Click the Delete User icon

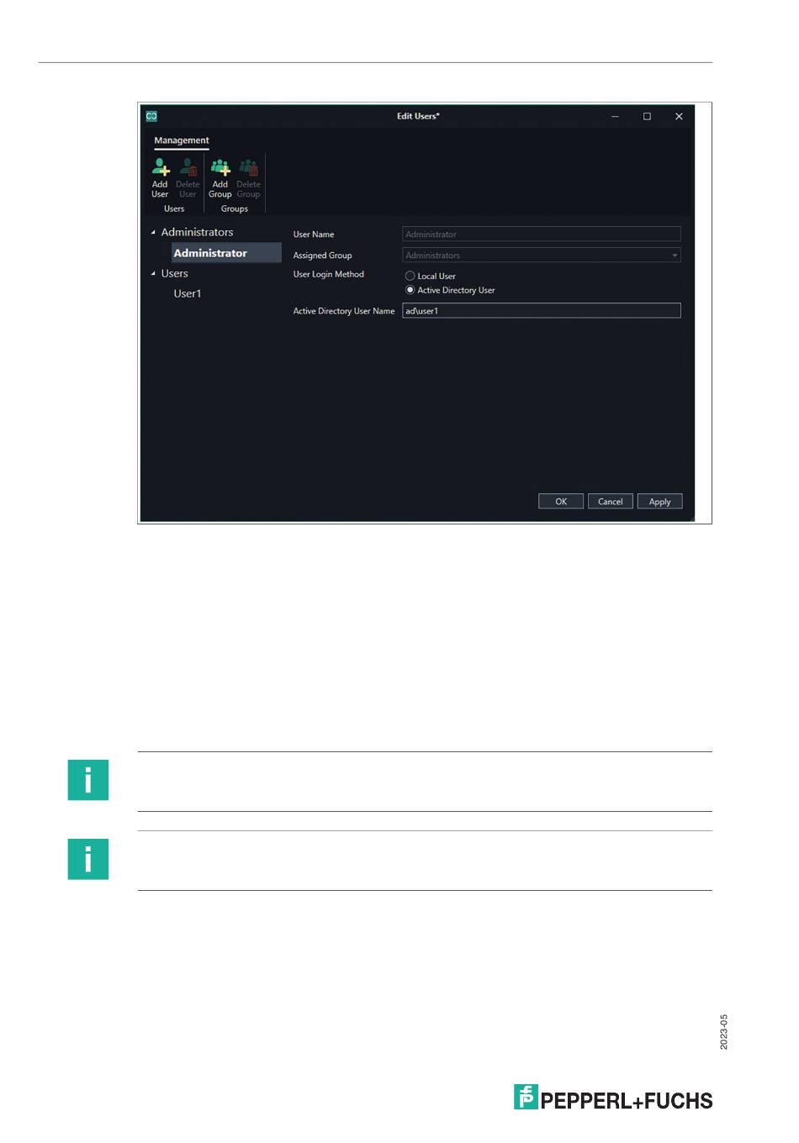coord(188,168)
